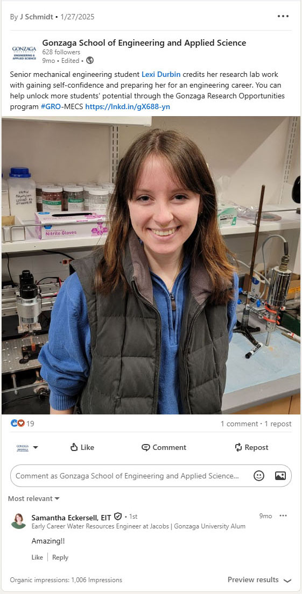Open the comment's three-dot options menu

[283, 516]
